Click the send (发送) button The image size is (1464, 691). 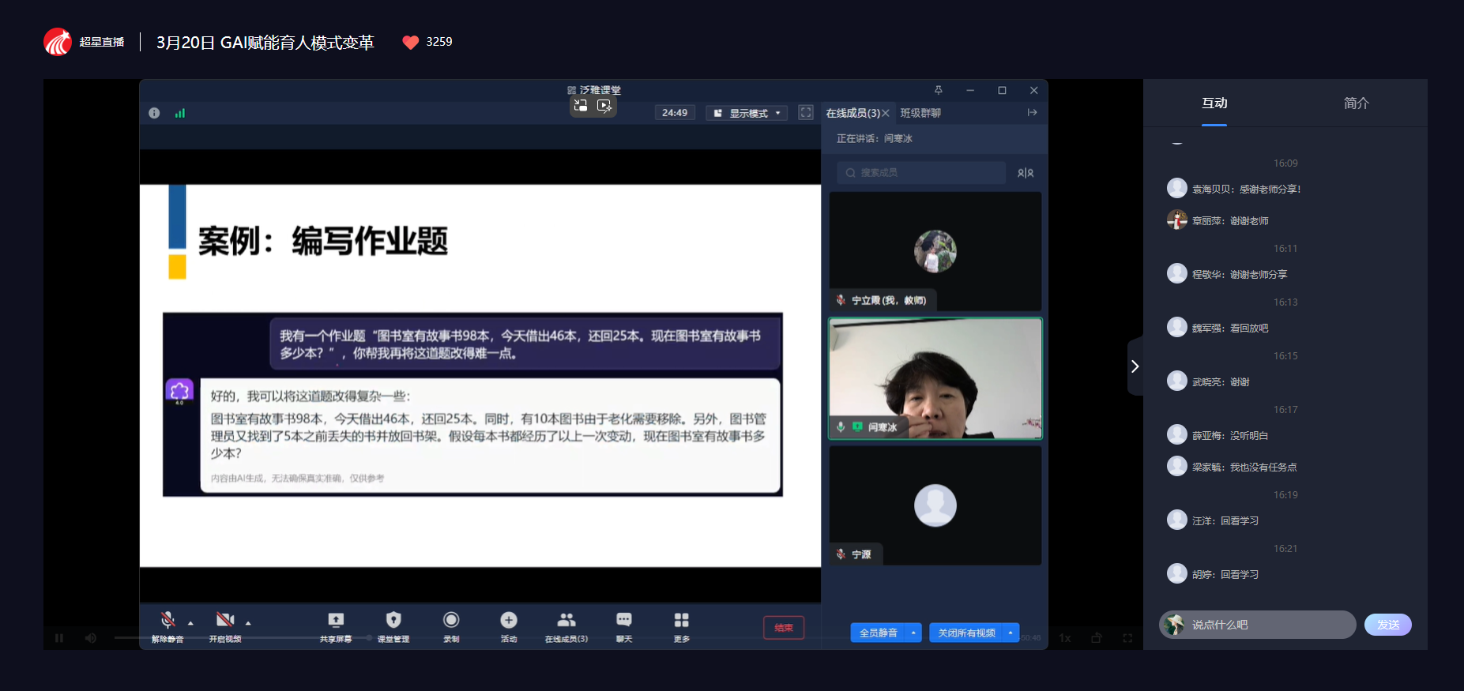point(1387,625)
